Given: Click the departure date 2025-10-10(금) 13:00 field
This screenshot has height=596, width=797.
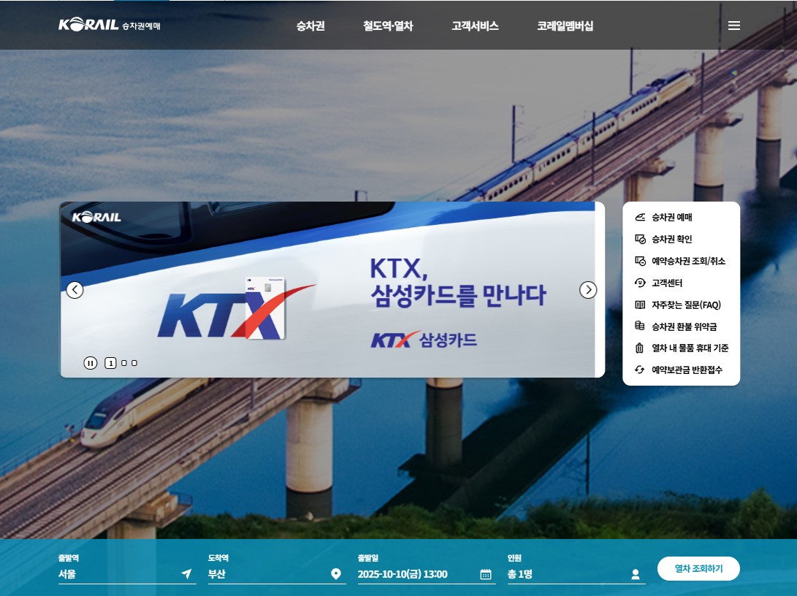Looking at the screenshot, I should click(427, 574).
